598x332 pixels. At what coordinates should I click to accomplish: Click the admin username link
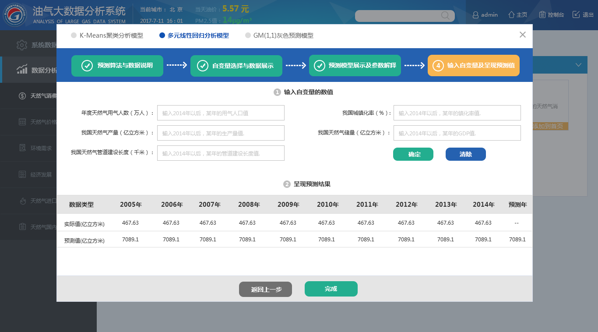click(489, 14)
